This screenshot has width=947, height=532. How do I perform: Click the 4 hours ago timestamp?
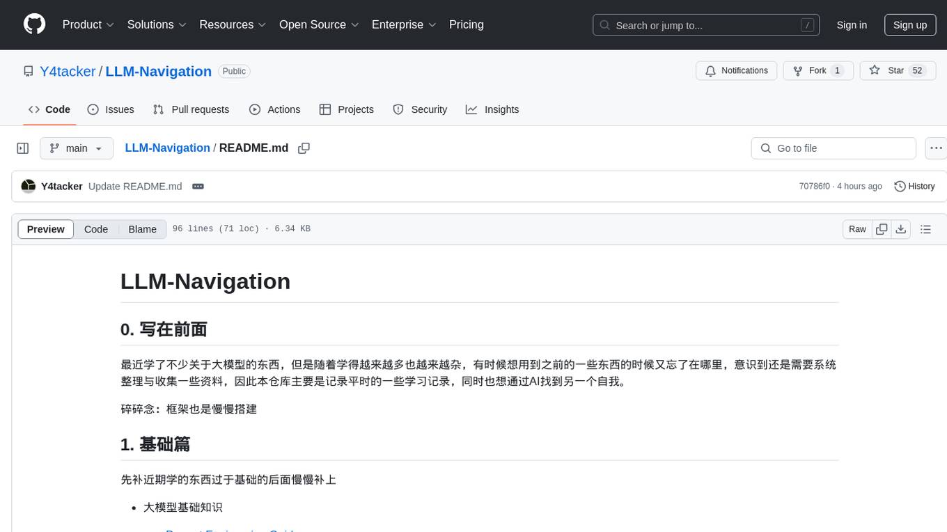pos(860,186)
